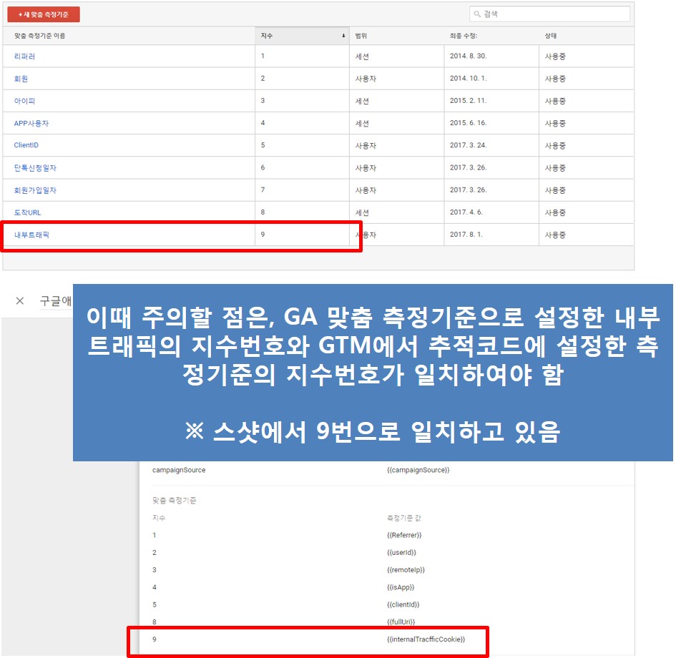
Task: Click the {{clientId}} dimension value
Action: coord(403,604)
